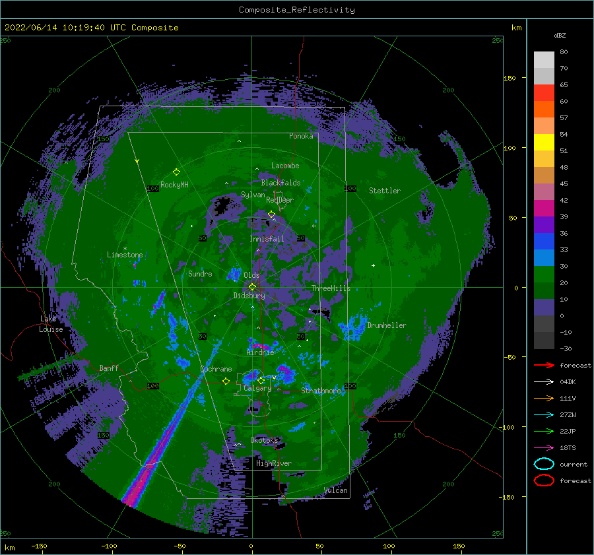Viewport: 594px width, 555px height.
Task: Click the cyan current ellipse symbol
Action: tap(544, 464)
